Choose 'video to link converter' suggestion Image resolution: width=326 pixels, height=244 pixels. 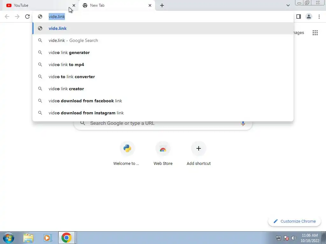[163, 77]
